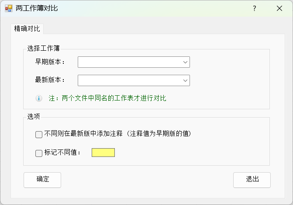The image size is (293, 205).
Task: Confirm with the 确定 button
Action: 42,180
